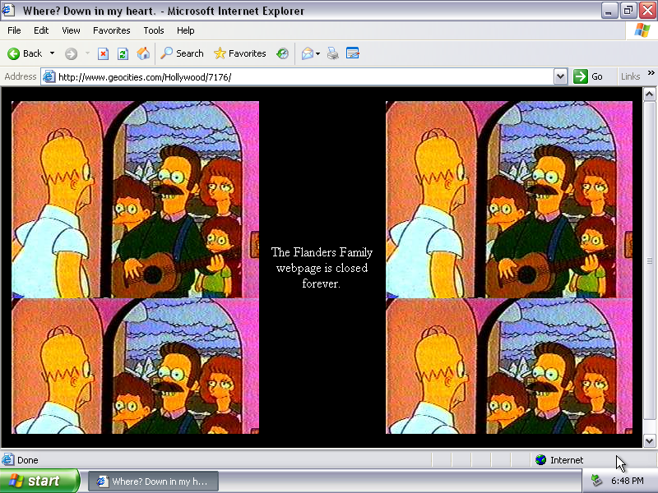Viewport: 658px width, 493px height.
Task: Restore down the Internet Explorer window
Action: click(x=628, y=11)
